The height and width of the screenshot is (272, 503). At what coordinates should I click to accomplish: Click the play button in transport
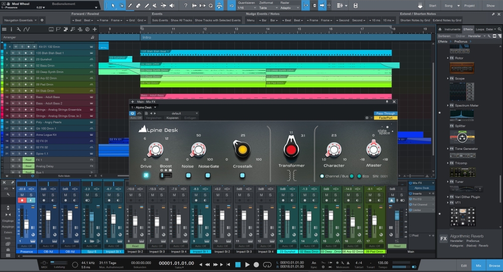[247, 264]
